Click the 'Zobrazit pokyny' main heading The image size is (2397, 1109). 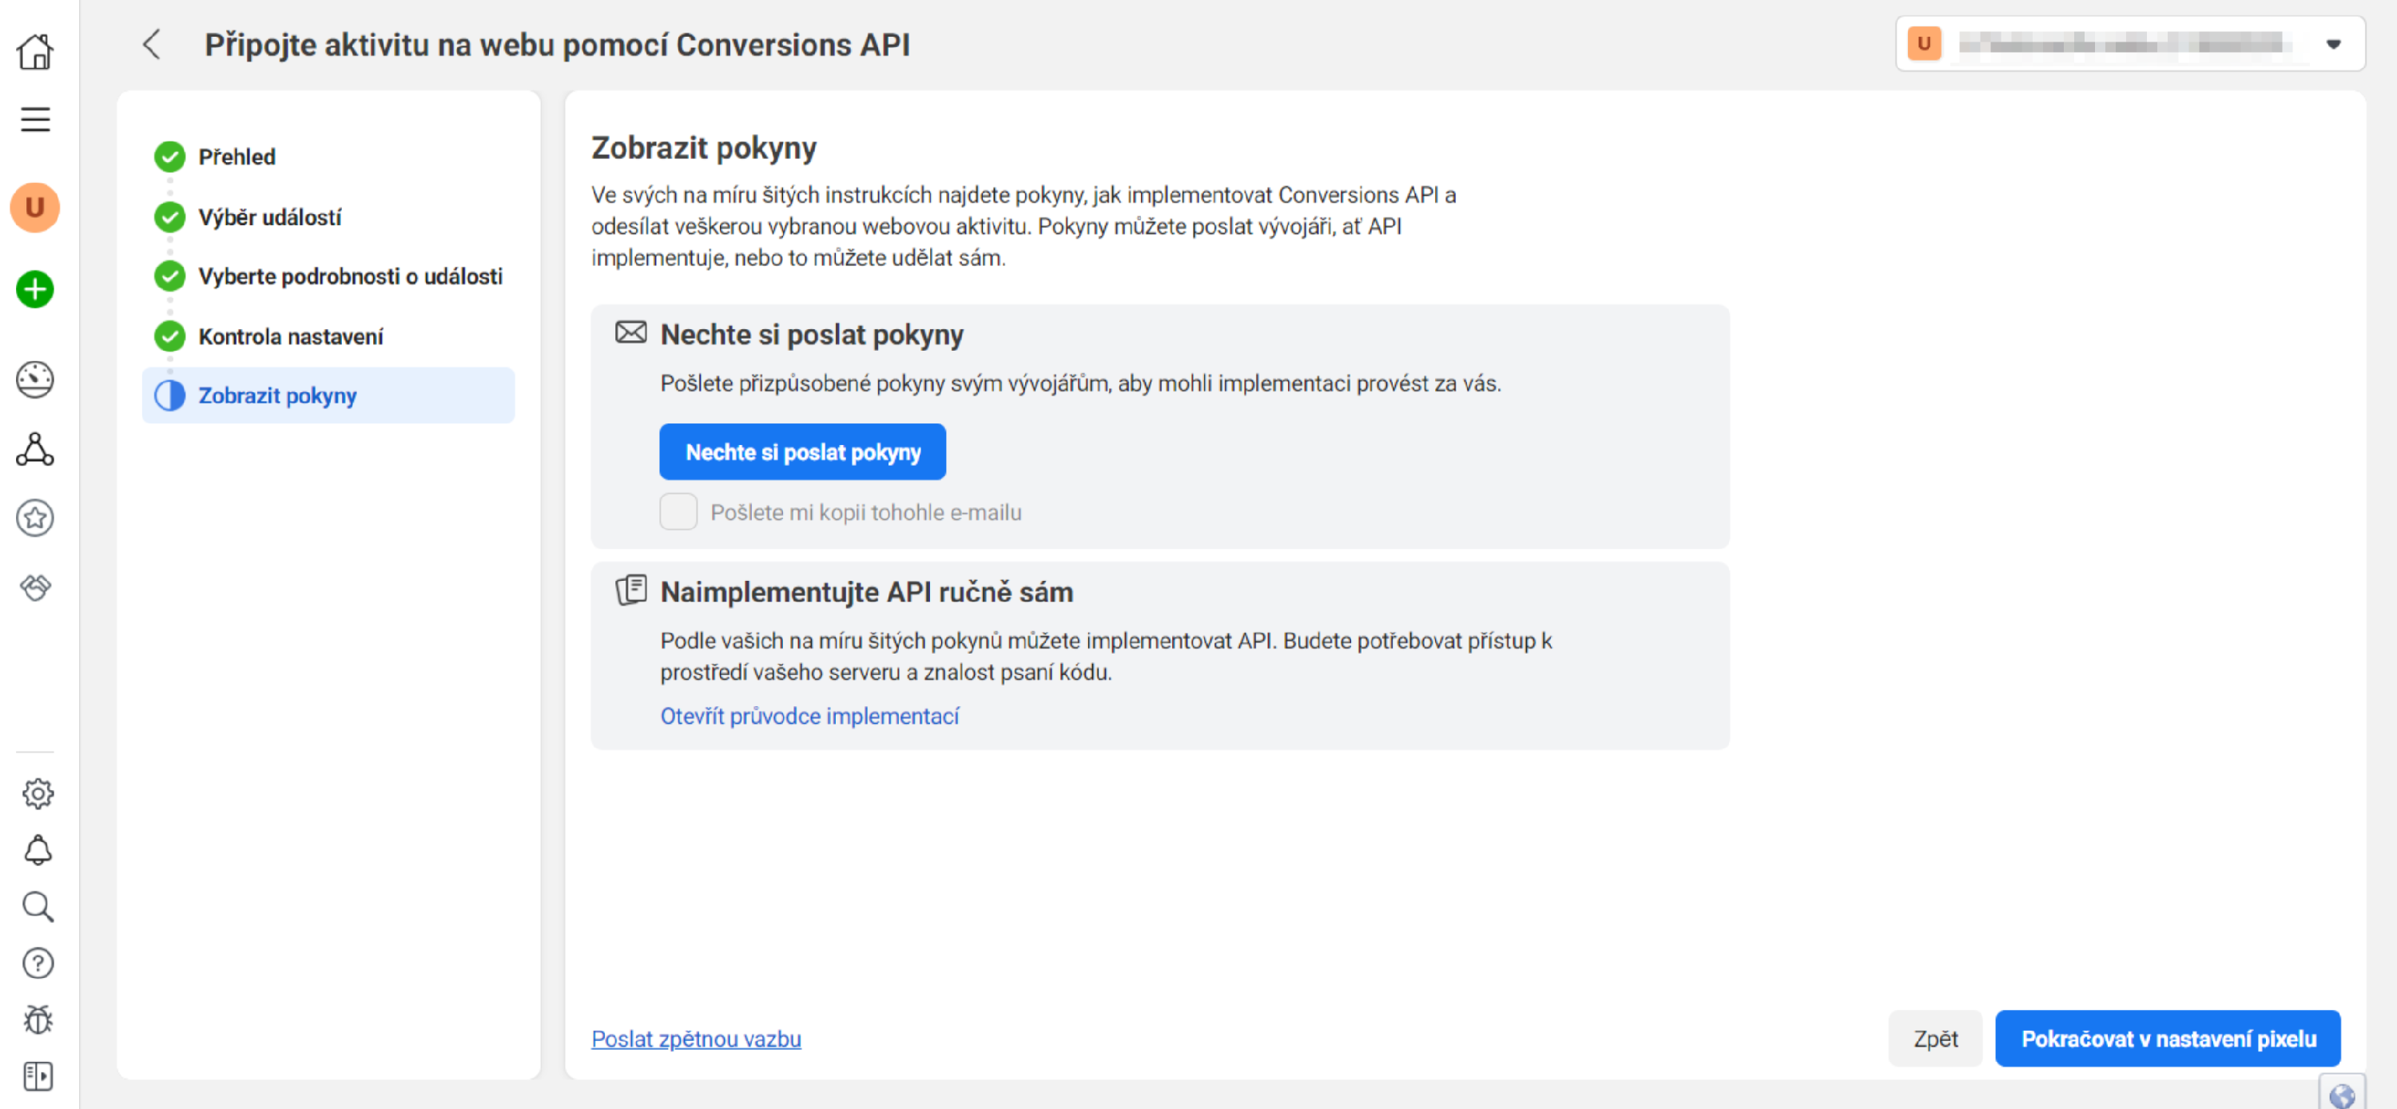click(703, 147)
